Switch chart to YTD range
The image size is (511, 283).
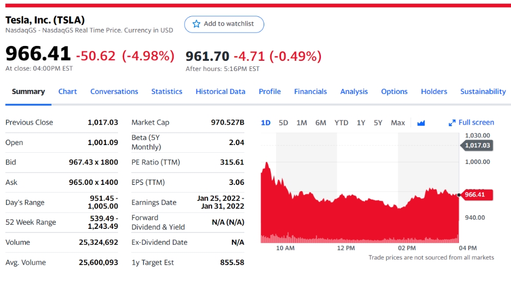click(341, 123)
